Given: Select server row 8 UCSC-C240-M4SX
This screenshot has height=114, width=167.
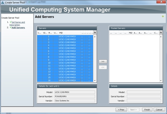Looking at the screenshot, I should (65, 57).
